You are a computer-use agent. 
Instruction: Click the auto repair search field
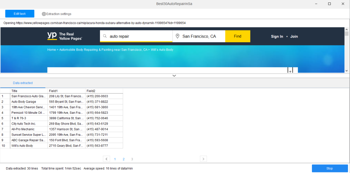click(136, 36)
